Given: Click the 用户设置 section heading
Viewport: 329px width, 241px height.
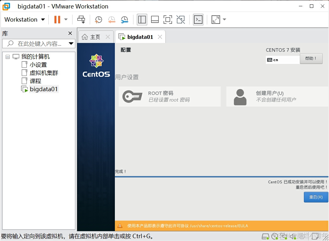Looking at the screenshot, I should pyautogui.click(x=127, y=77).
